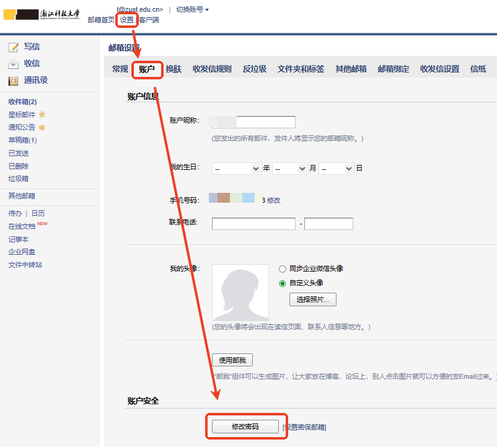Select 同步企业微信头像 radio option

coord(283,269)
